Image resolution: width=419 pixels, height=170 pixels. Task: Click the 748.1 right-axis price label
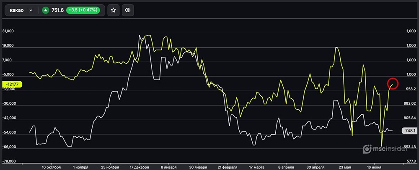click(x=409, y=131)
